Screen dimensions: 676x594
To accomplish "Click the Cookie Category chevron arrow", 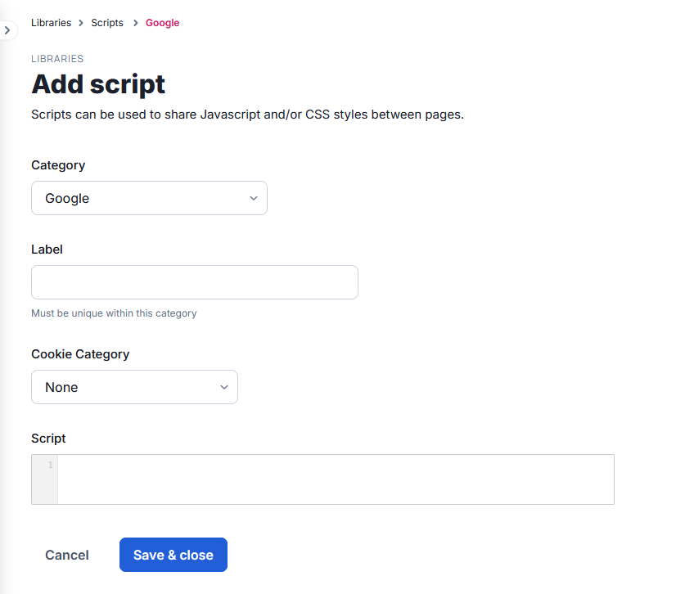I will pyautogui.click(x=224, y=387).
